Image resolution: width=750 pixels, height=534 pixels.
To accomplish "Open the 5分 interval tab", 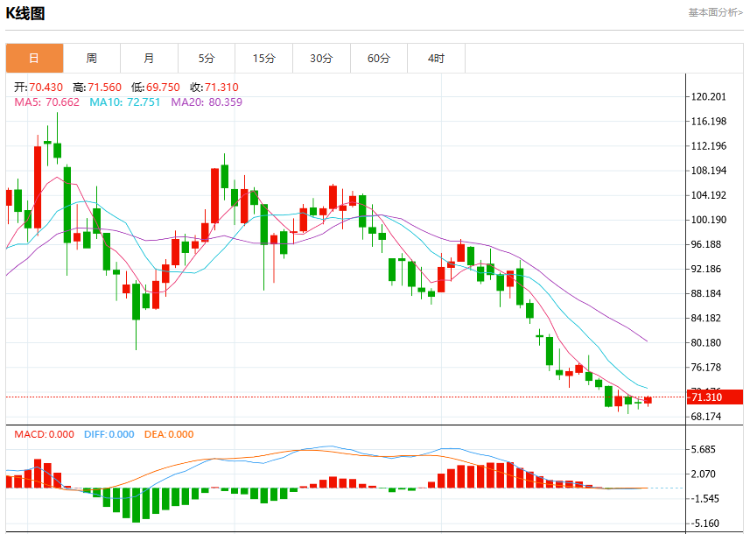I will coord(207,59).
